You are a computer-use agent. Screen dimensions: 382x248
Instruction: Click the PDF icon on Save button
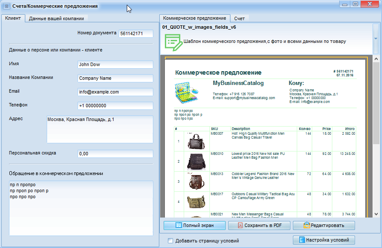pos(240,225)
